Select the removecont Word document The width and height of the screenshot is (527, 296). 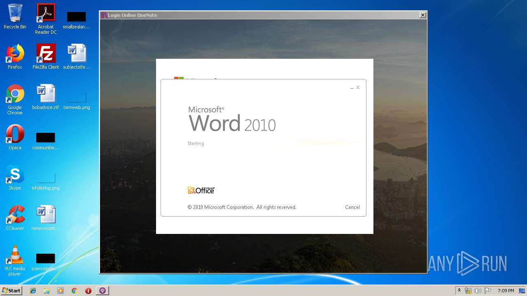[46, 218]
